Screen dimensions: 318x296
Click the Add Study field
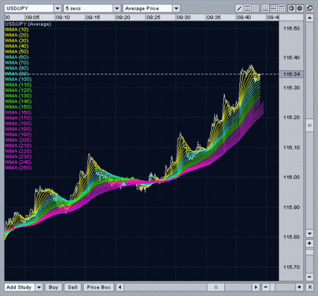[20, 287]
